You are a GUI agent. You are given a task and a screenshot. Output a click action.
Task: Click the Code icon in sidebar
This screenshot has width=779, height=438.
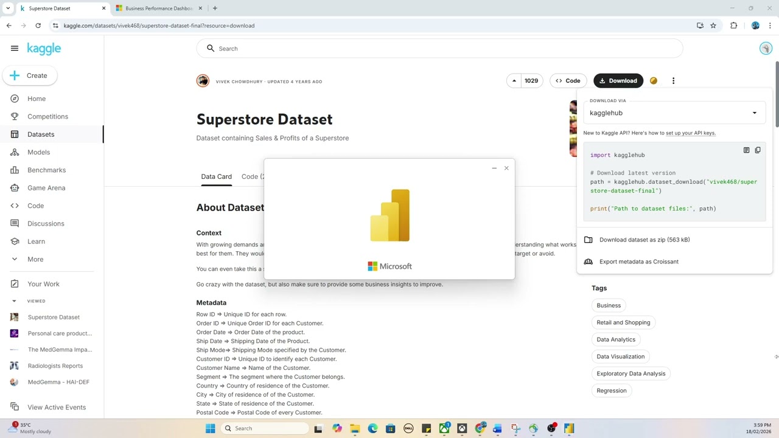[15, 206]
